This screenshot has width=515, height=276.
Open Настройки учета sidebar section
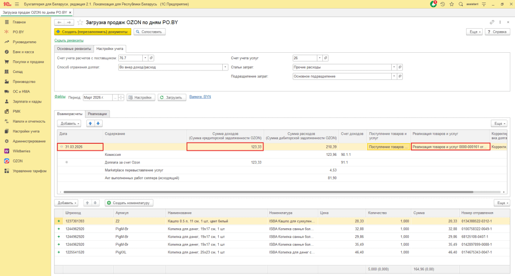[x=26, y=131]
